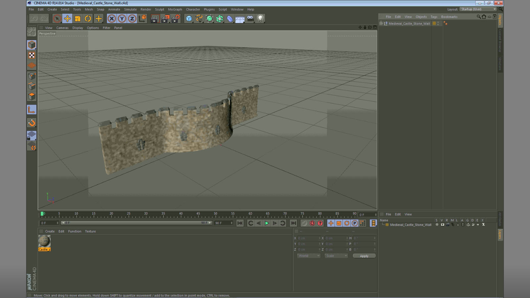Image resolution: width=530 pixels, height=298 pixels.
Task: Open the File menu in menu bar
Action: (31, 10)
